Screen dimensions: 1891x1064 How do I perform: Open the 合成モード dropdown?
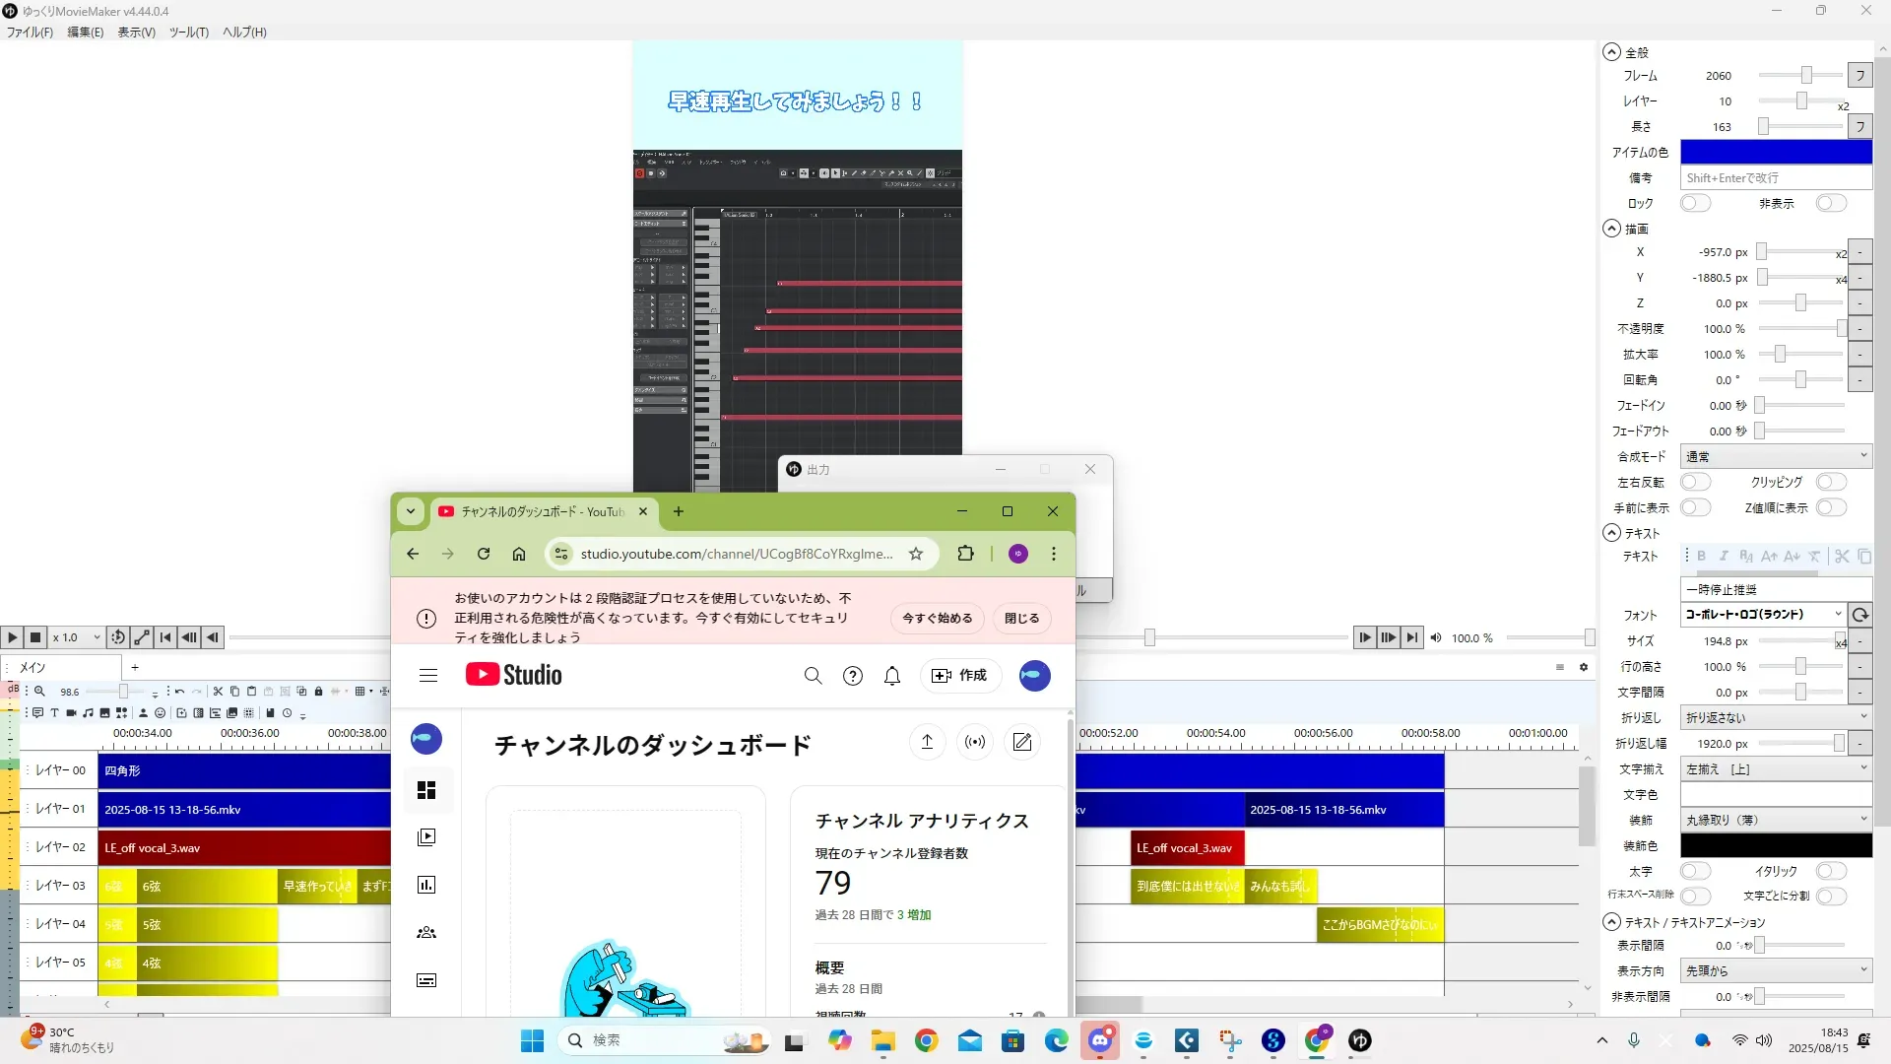pos(1775,456)
